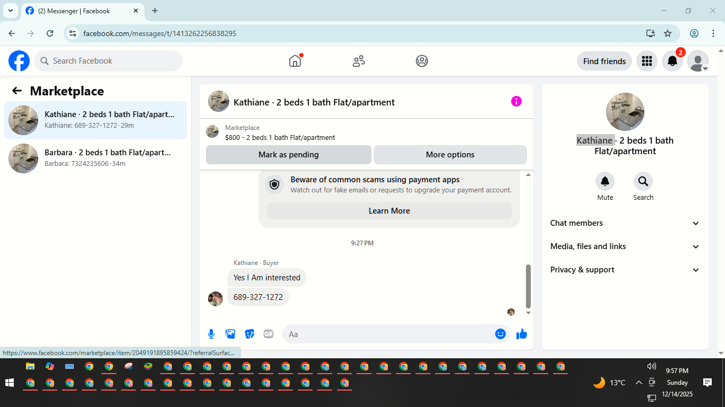Click the install app icon in address bar
Viewport: 725px width, 407px height.
pos(651,33)
